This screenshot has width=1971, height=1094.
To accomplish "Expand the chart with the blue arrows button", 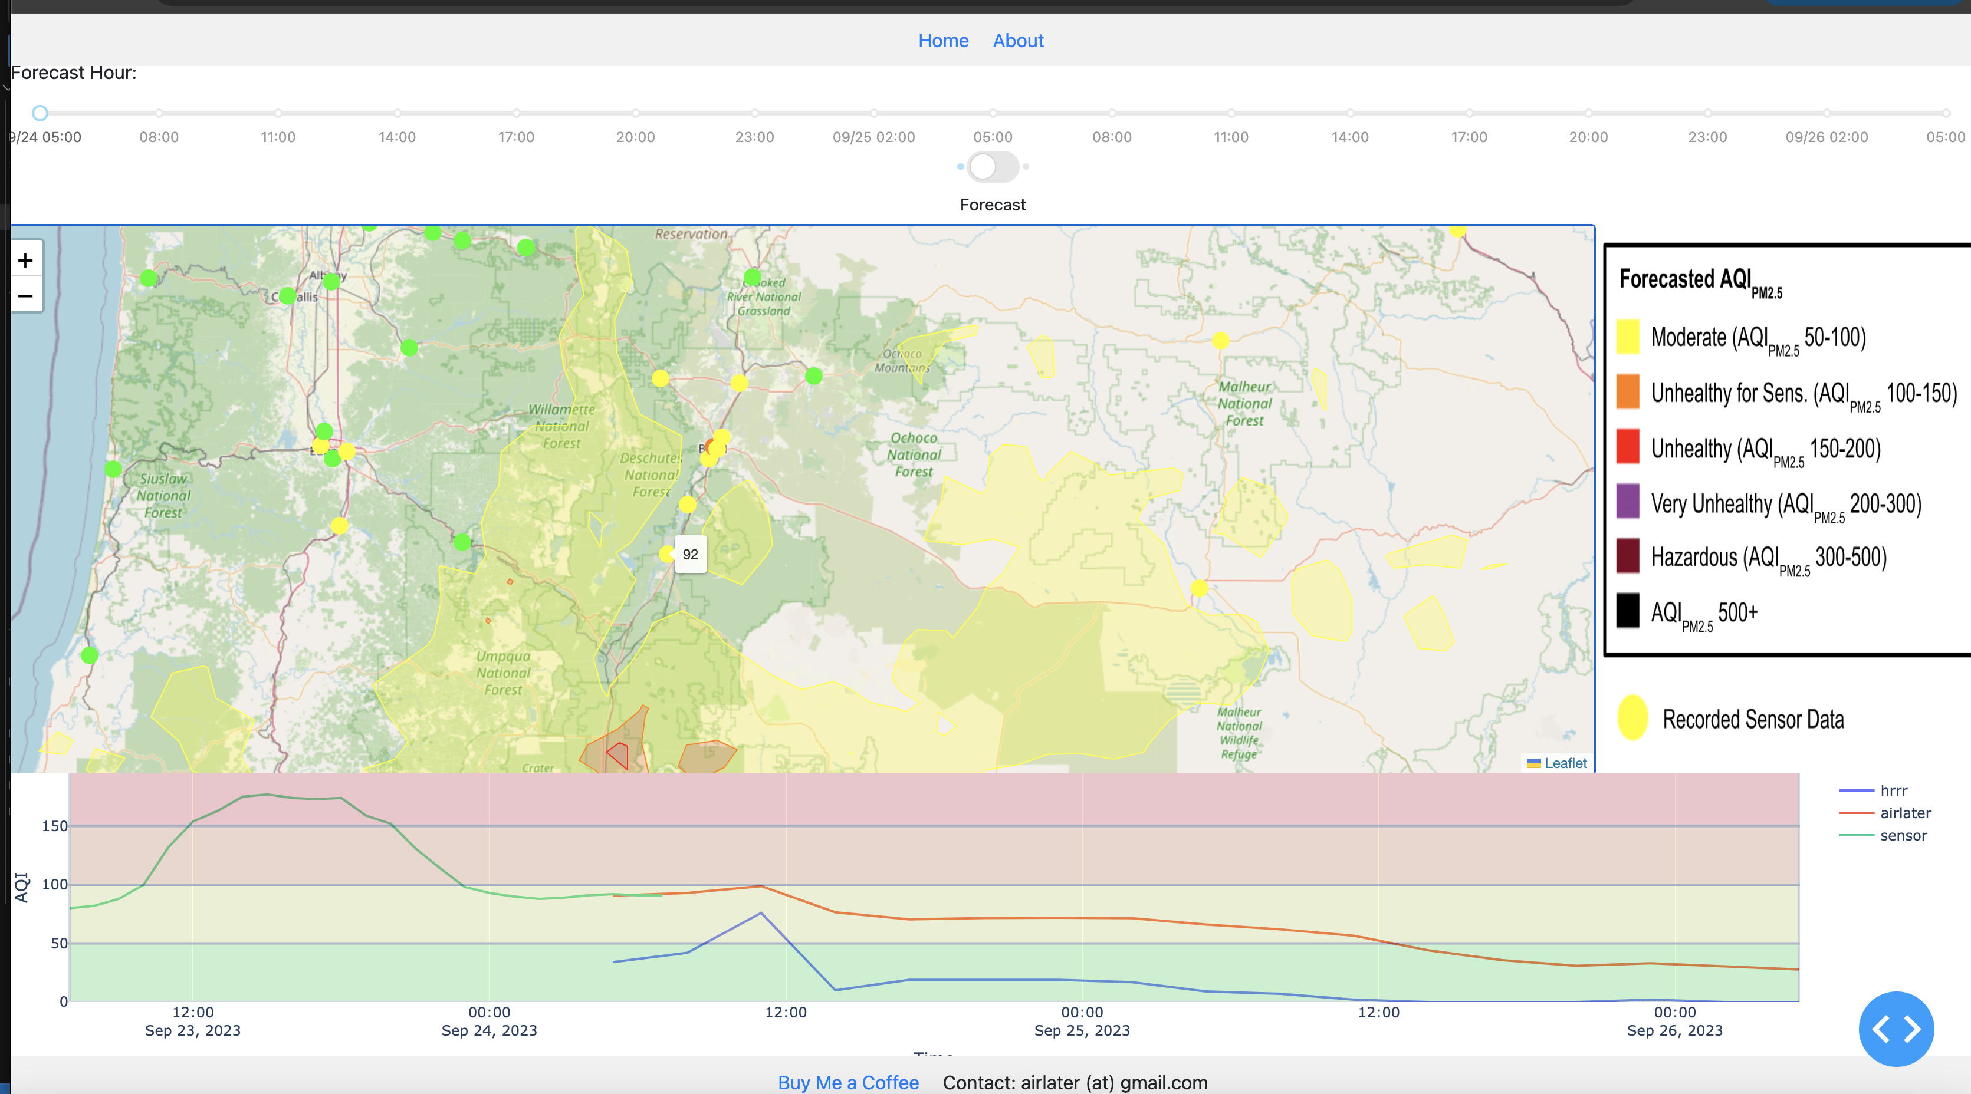I will [1896, 1029].
